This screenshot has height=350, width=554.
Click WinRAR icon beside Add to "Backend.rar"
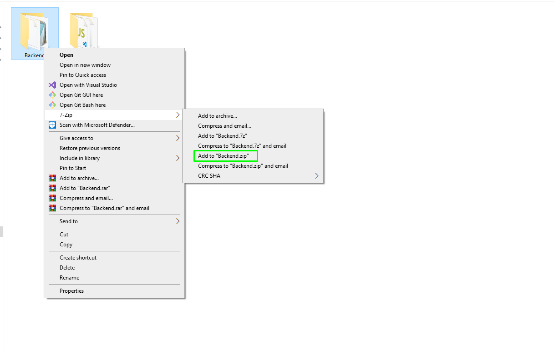(52, 188)
